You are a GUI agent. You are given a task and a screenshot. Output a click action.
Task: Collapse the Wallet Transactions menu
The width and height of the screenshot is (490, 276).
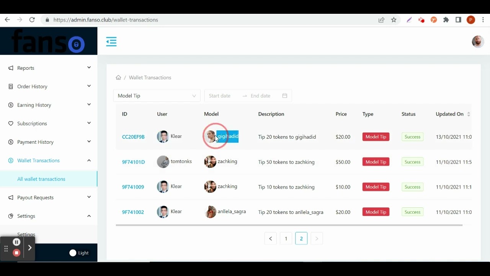tap(89, 160)
